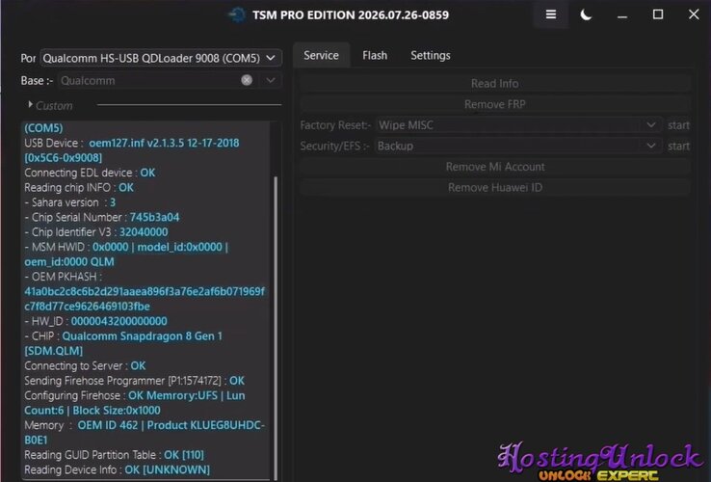Click the log panel vertical scrollbar

(276, 327)
